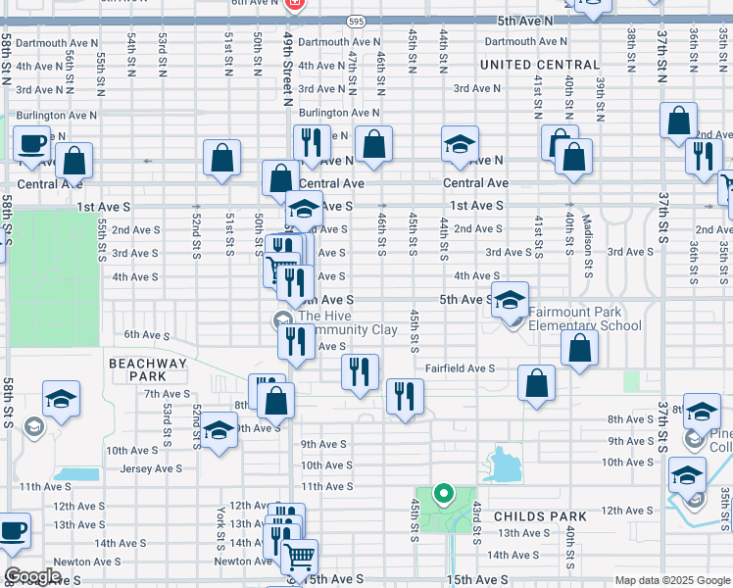The height and width of the screenshot is (588, 733).
Task: Click the Map data ©2025 Google attribution
Action: (x=673, y=580)
